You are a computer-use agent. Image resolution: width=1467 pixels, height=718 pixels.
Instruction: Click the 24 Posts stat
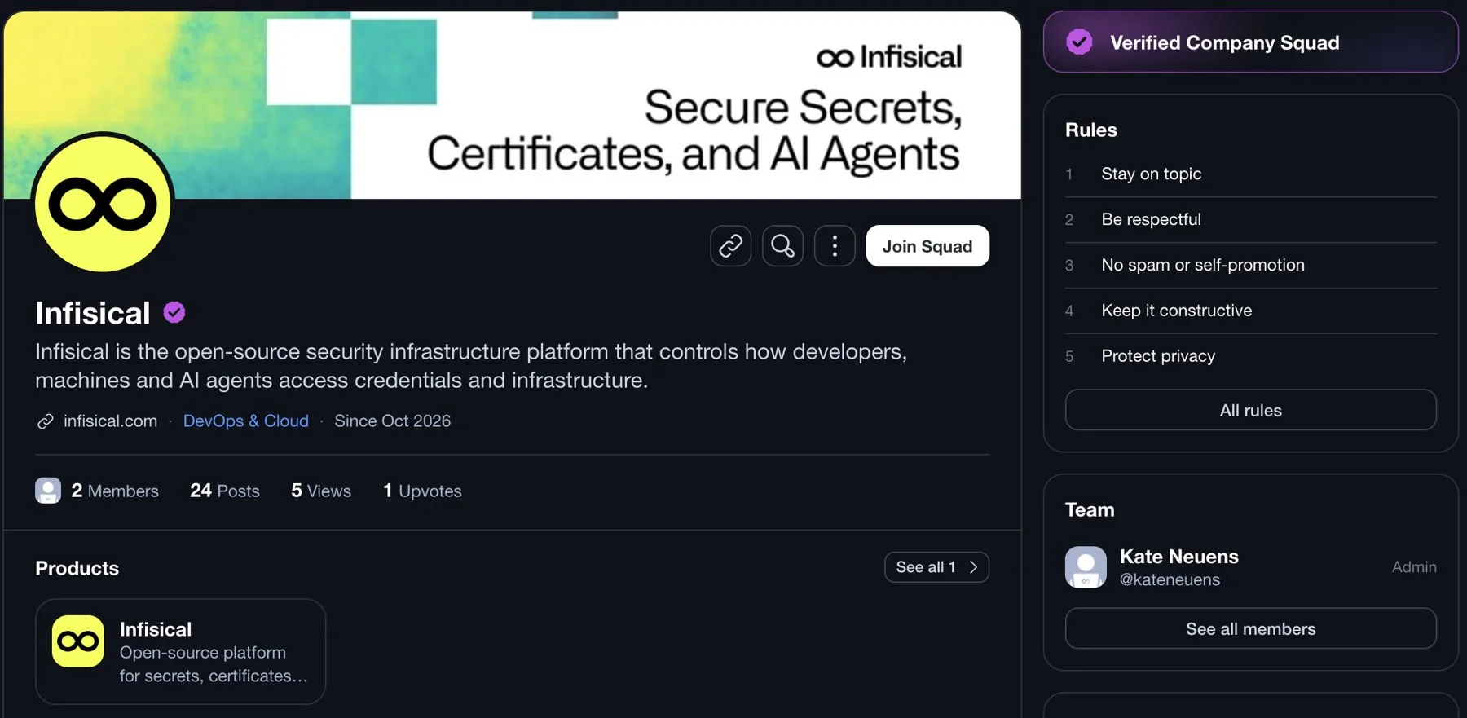tap(225, 491)
